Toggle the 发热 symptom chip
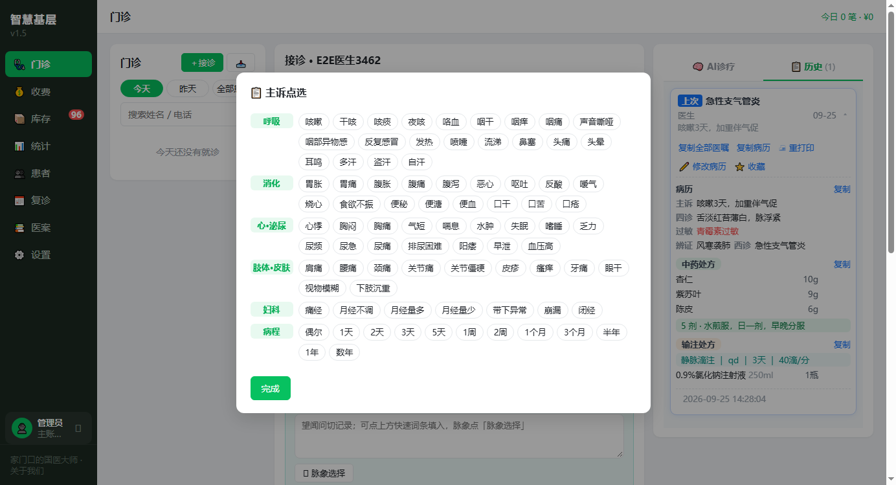 (424, 142)
